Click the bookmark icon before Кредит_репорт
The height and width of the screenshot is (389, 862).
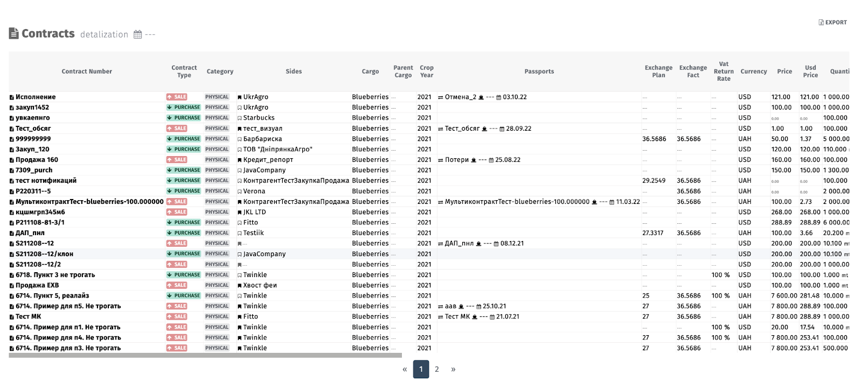pyautogui.click(x=240, y=160)
